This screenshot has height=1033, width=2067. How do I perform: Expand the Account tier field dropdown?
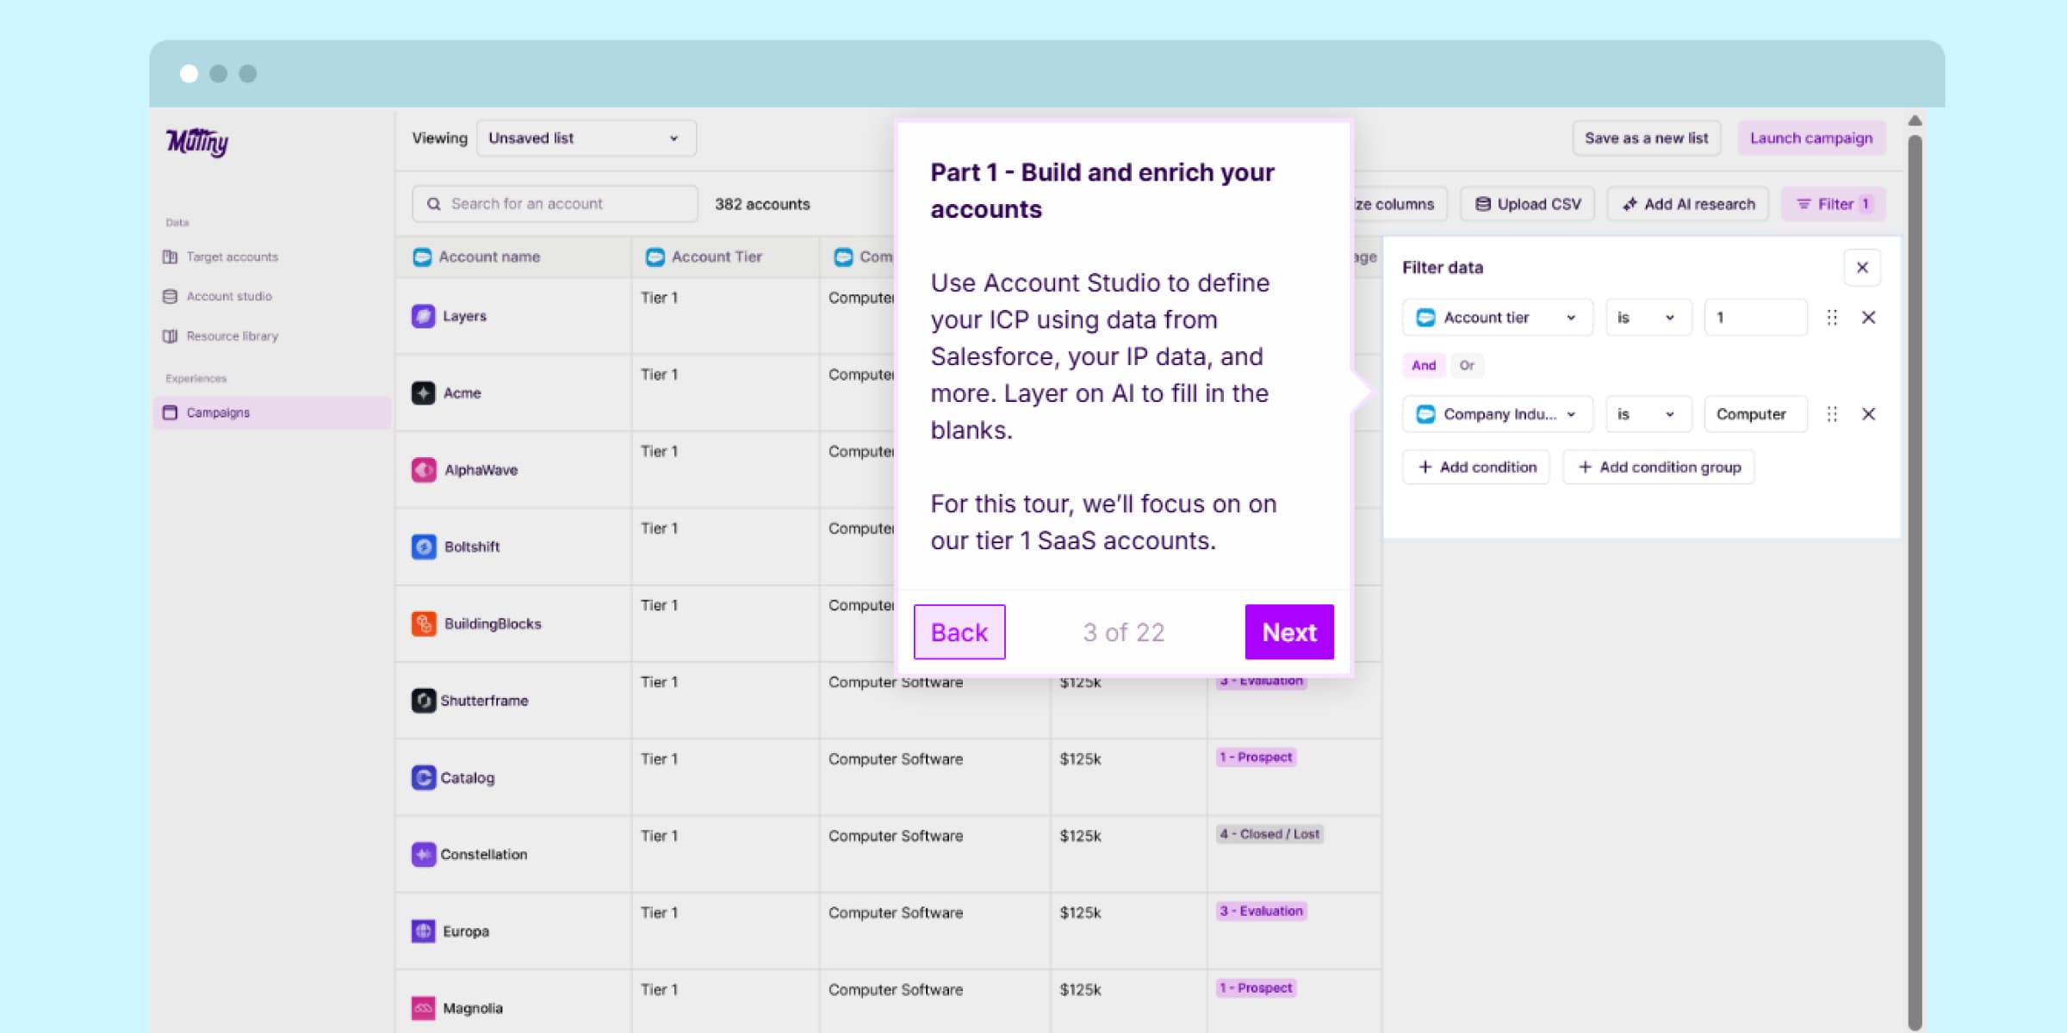click(1497, 318)
